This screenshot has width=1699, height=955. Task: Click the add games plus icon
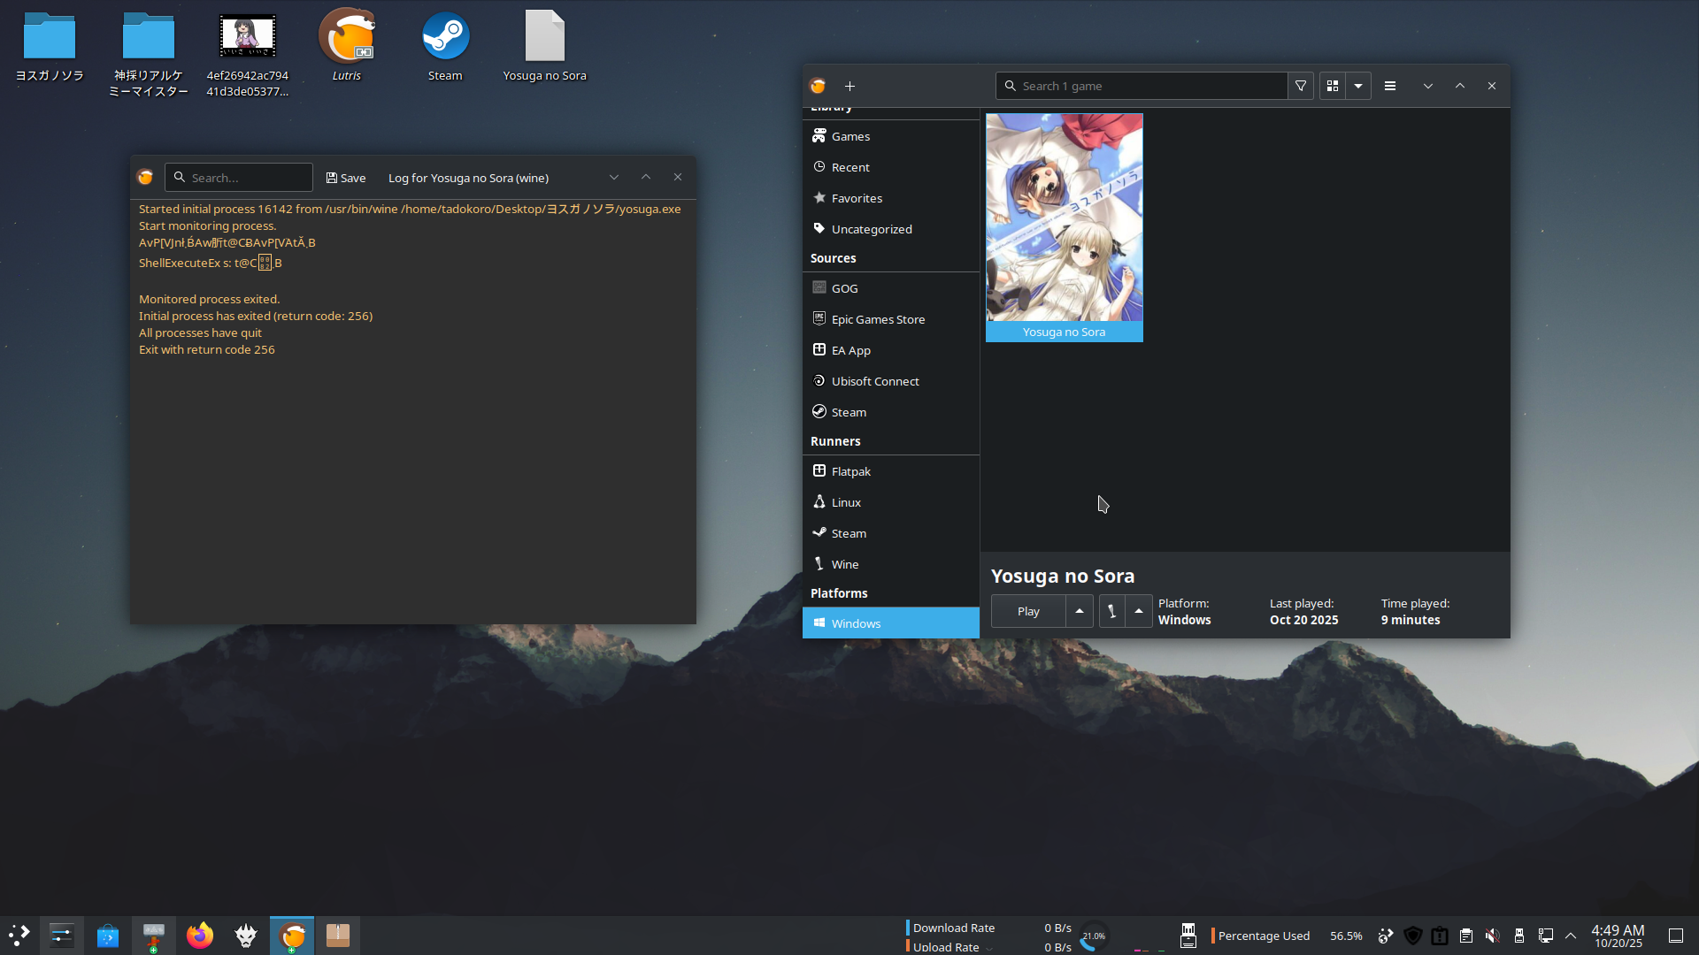[x=849, y=86]
